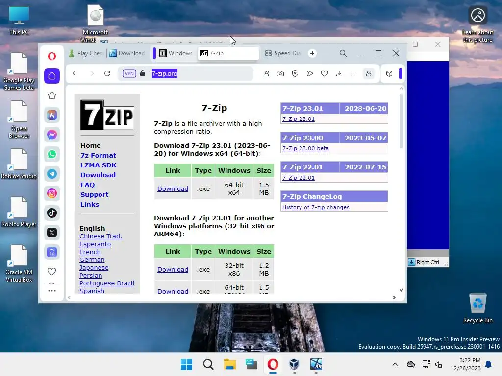Open 7z Format page link
502x376 pixels.
point(98,155)
